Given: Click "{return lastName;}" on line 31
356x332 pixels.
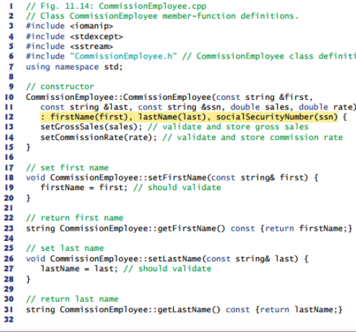Looking at the screenshot, I should [x=299, y=310].
